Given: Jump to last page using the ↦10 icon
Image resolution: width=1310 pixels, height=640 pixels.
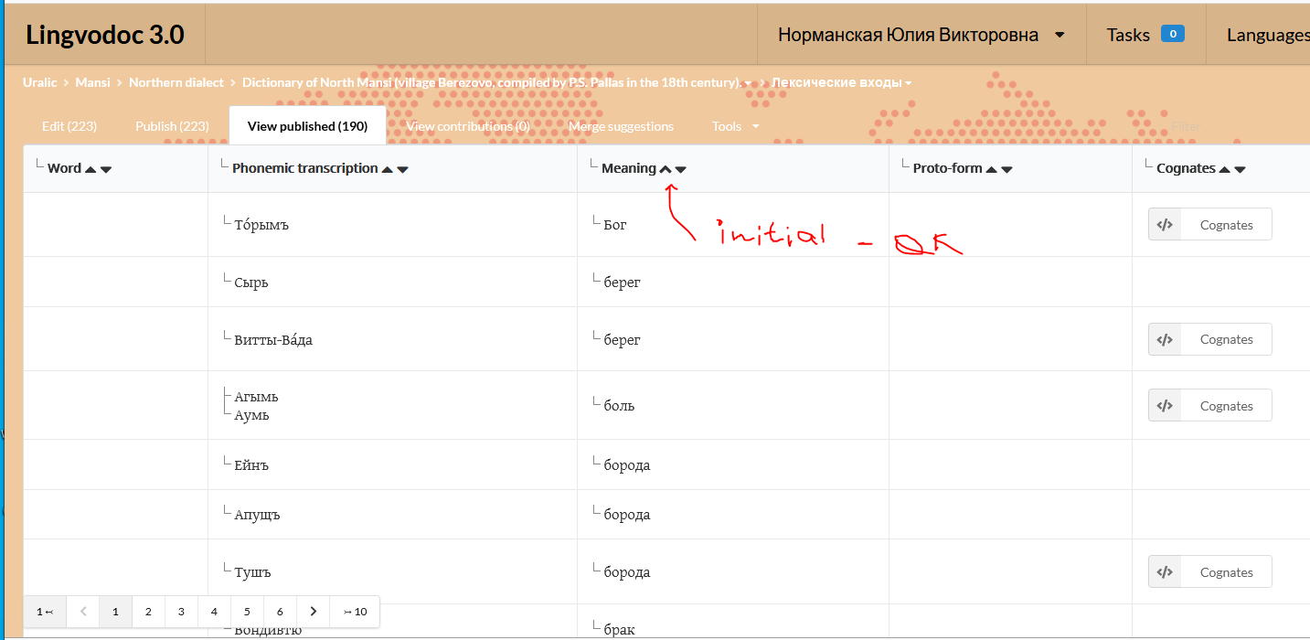Looking at the screenshot, I should [354, 611].
